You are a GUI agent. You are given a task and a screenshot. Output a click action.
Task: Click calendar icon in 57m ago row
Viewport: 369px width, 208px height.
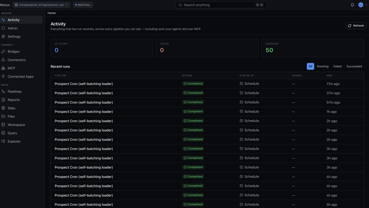point(241,102)
